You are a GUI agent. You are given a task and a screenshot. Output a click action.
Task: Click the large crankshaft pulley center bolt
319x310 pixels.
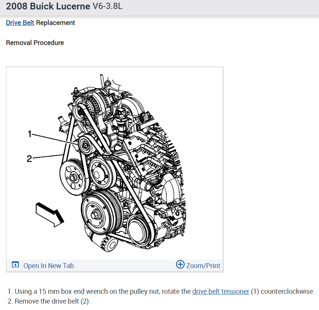[94, 215]
